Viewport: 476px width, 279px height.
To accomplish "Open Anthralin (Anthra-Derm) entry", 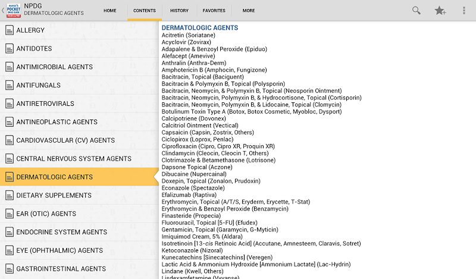I will click(x=194, y=63).
